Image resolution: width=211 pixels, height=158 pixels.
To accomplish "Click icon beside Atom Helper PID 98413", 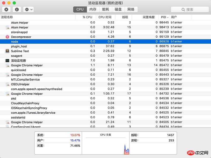I will [x=8, y=28].
